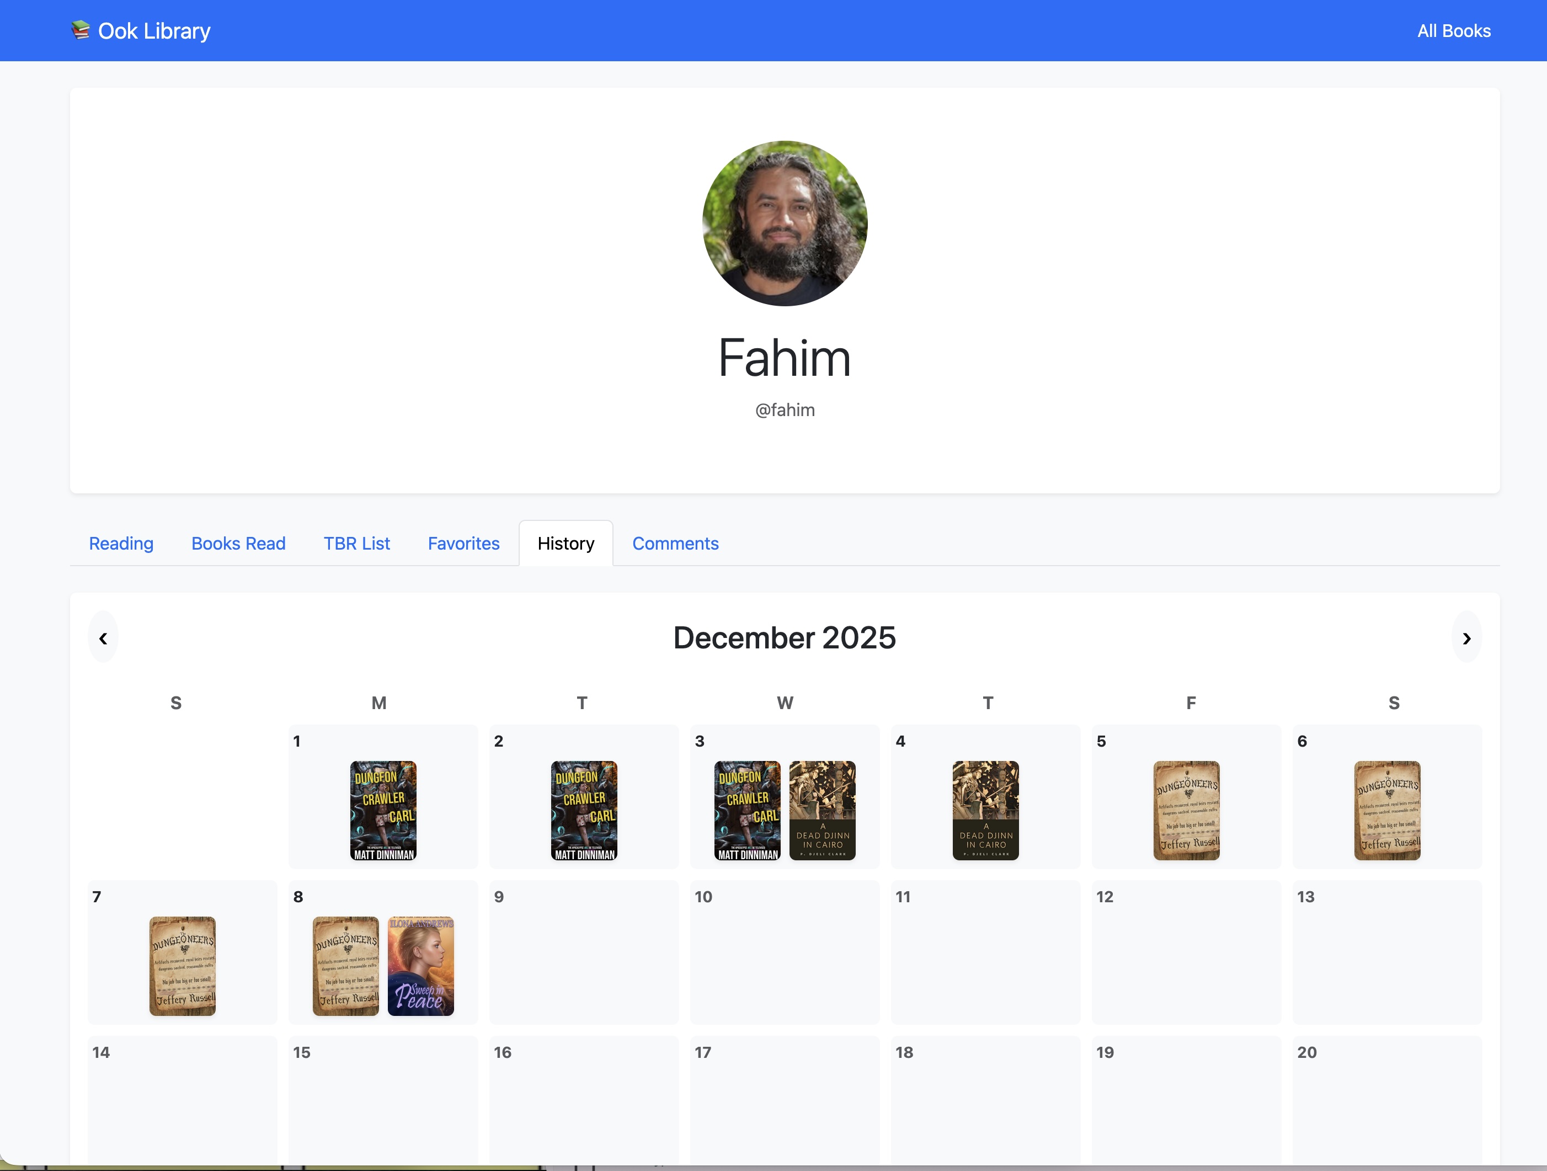Switch to the TBR List tab
1547x1171 pixels.
[x=356, y=544]
